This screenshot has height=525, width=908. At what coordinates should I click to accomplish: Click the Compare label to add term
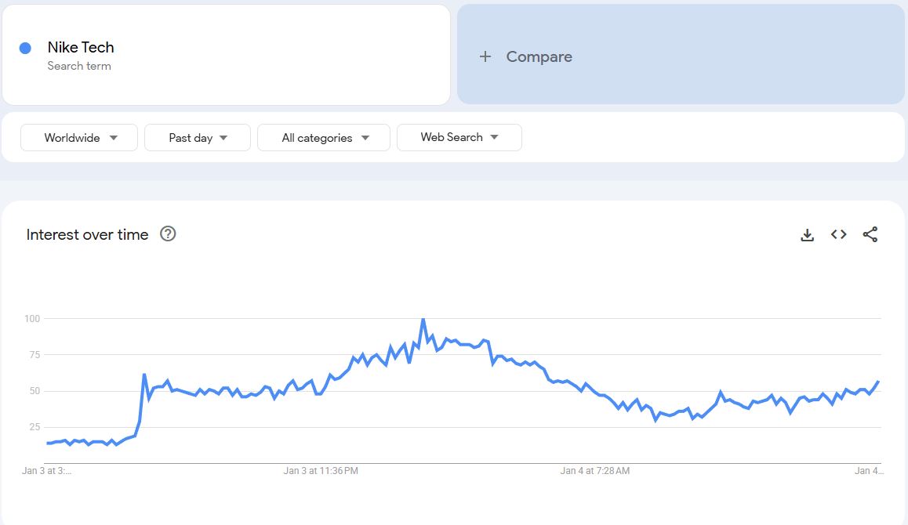pyautogui.click(x=539, y=56)
